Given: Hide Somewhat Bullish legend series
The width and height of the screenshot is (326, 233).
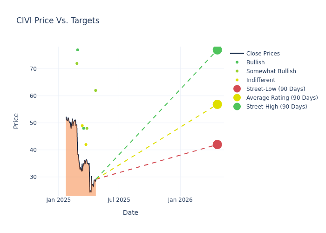Looking at the screenshot, I should [x=271, y=71].
